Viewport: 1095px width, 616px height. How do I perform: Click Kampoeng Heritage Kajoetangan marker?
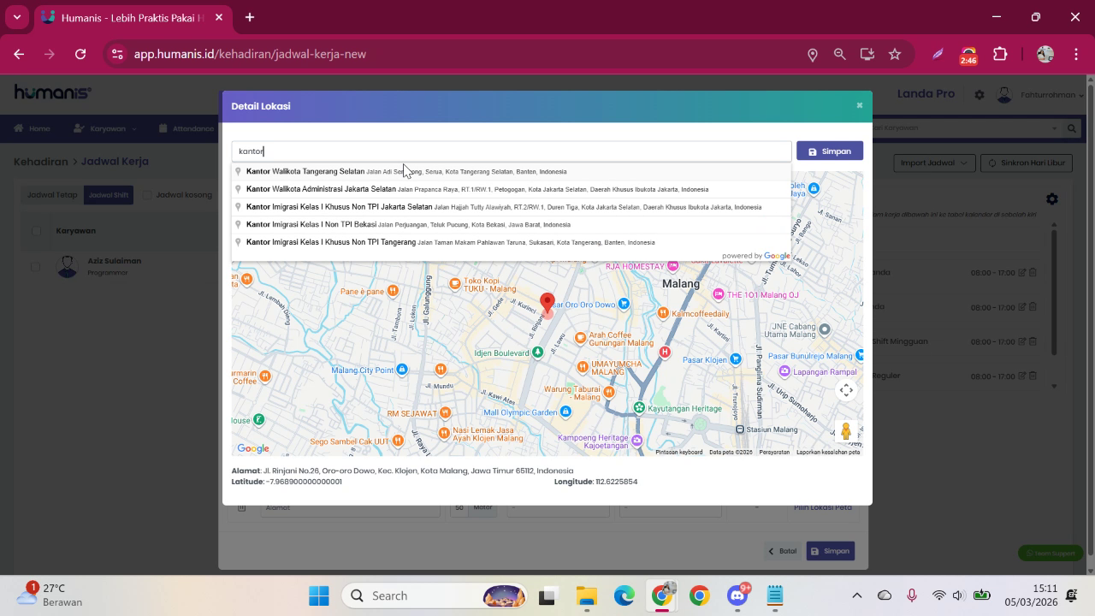click(636, 441)
